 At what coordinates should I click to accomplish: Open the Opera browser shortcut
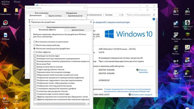5,100
